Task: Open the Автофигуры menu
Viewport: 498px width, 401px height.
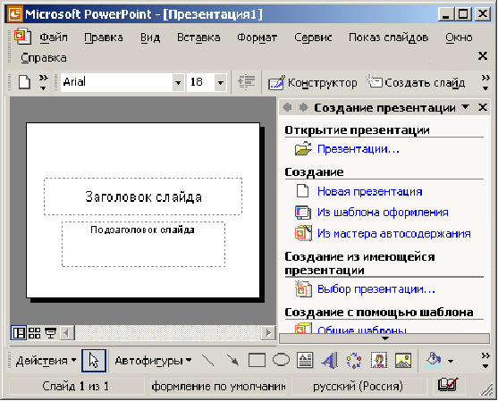Action: [153, 361]
